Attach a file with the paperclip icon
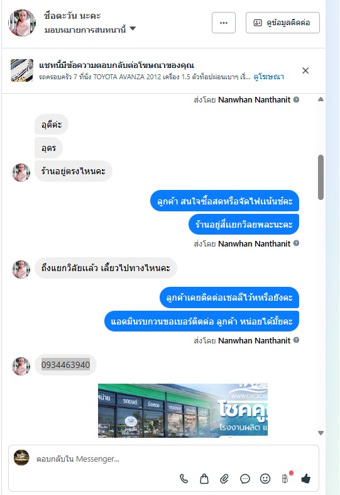Image resolution: width=340 pixels, height=495 pixels. click(x=224, y=479)
